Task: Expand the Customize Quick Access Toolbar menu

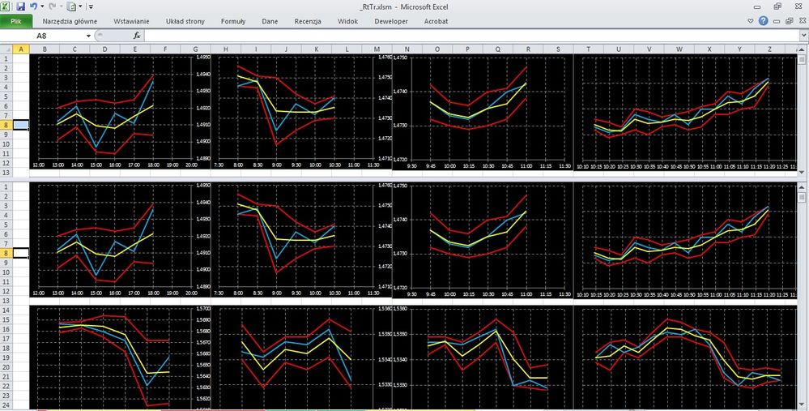Action: coord(91,6)
